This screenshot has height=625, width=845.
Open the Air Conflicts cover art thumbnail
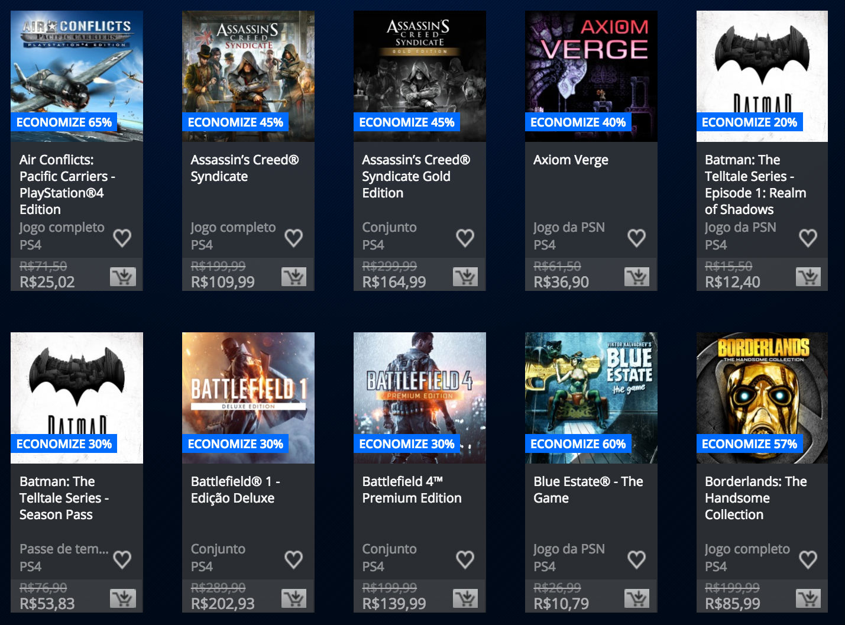(77, 76)
